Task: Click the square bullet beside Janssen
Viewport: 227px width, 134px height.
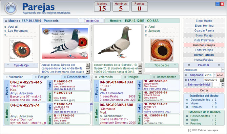Action: (x=146, y=31)
